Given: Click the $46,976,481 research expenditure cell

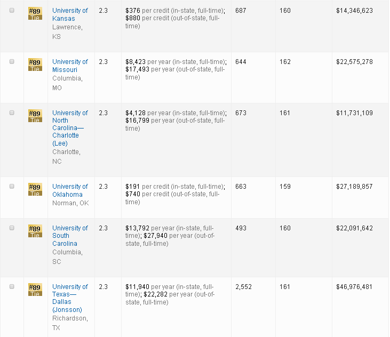Looking at the screenshot, I should click(354, 287).
